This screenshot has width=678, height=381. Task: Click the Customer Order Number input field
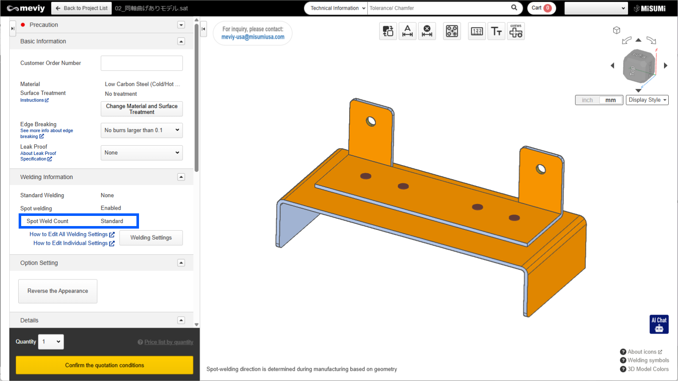coord(142,63)
